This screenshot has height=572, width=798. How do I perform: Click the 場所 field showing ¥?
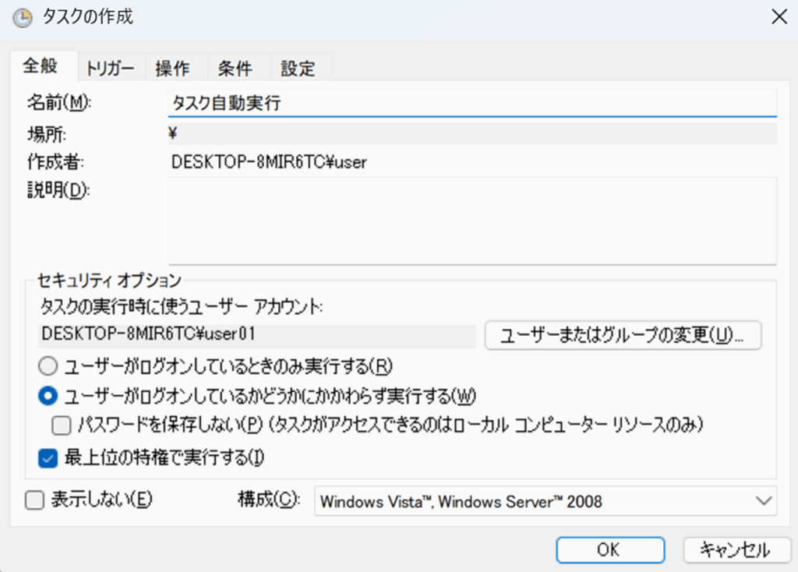(471, 133)
